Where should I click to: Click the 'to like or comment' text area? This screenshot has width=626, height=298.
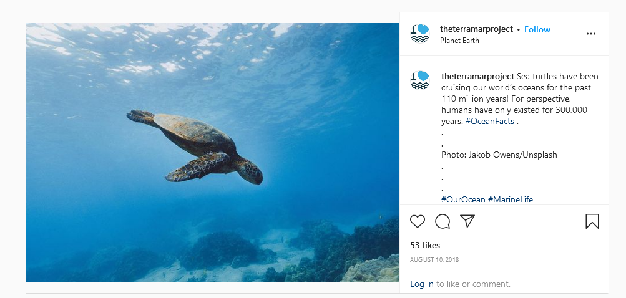[x=473, y=284]
